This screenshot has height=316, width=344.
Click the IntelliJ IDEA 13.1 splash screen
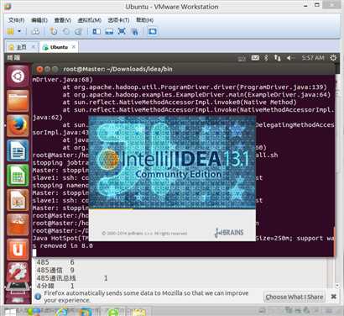click(172, 178)
